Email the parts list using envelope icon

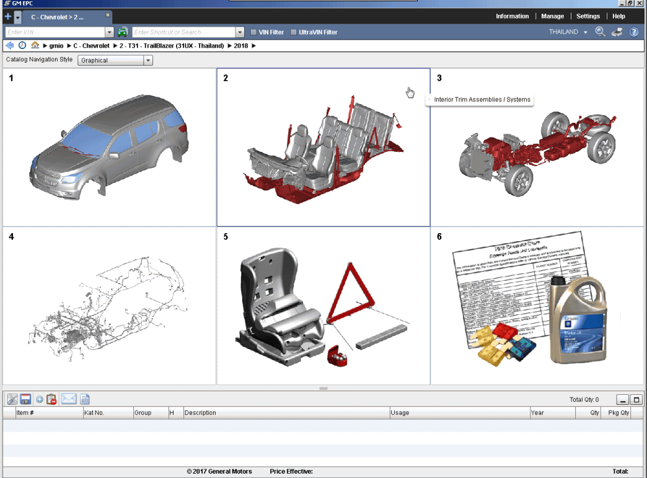click(68, 399)
